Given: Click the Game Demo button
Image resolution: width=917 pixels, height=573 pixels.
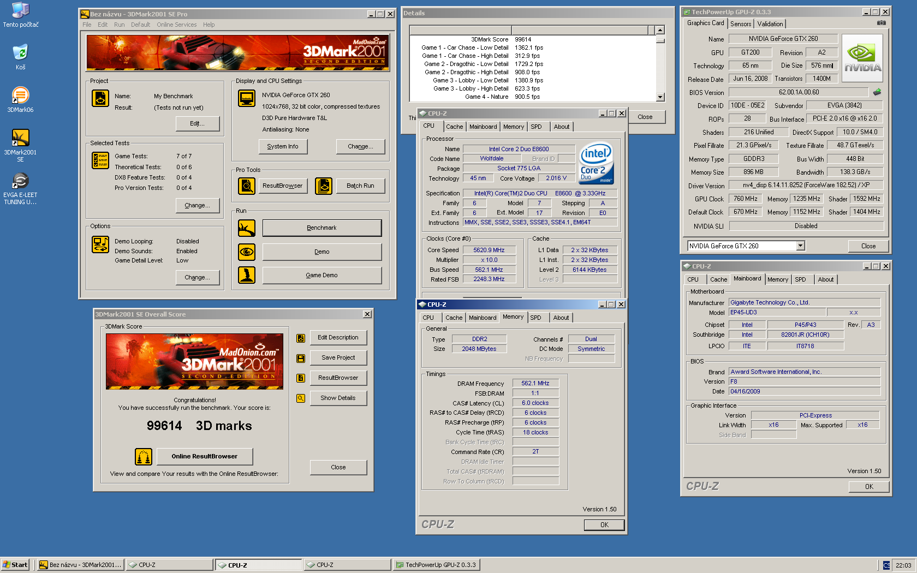Looking at the screenshot, I should point(322,276).
